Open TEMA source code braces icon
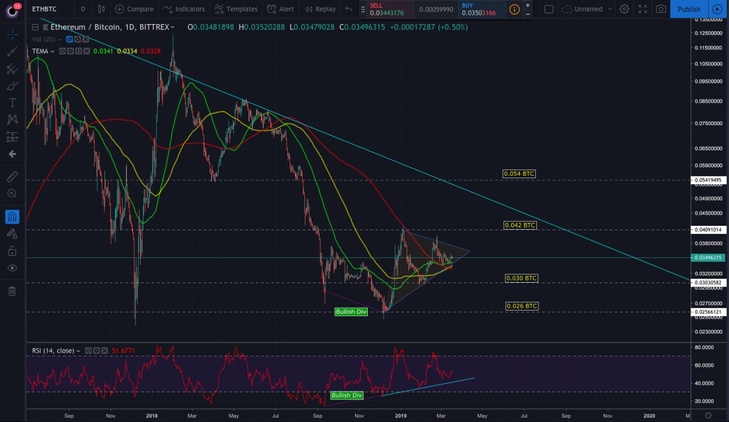This screenshot has width=729, height=422. pyautogui.click(x=79, y=51)
